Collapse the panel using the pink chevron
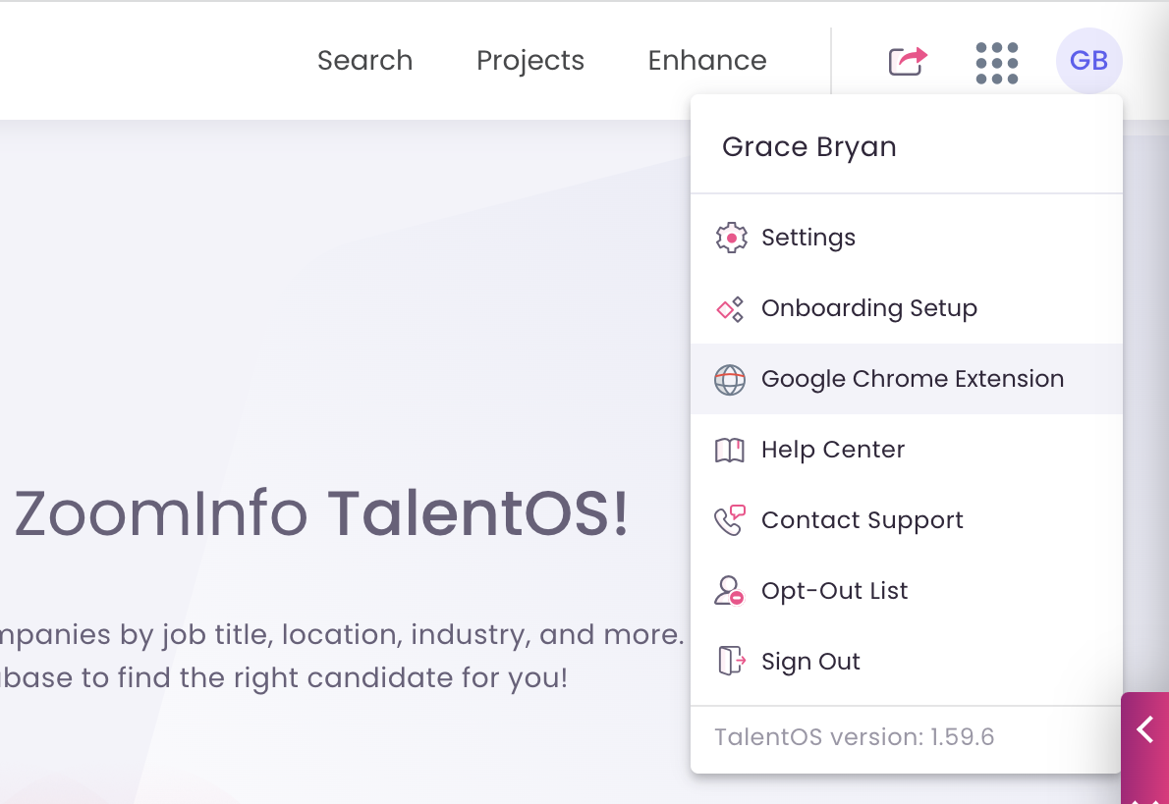 tap(1144, 729)
